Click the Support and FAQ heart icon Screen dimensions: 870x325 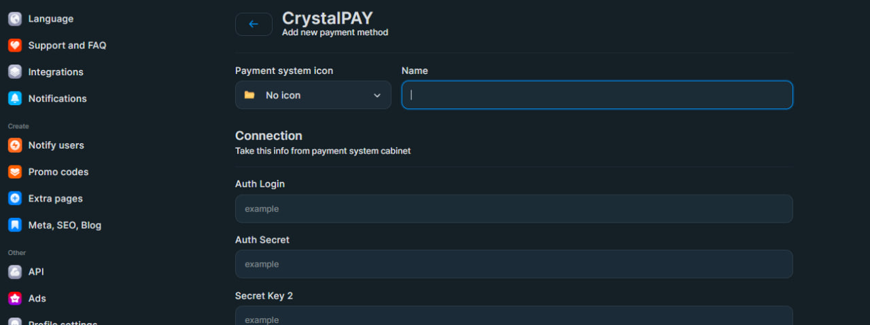15,45
